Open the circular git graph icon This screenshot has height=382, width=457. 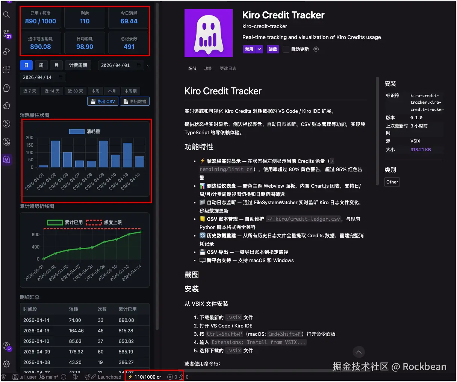coord(6,124)
